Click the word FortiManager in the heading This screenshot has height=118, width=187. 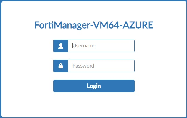62,25
